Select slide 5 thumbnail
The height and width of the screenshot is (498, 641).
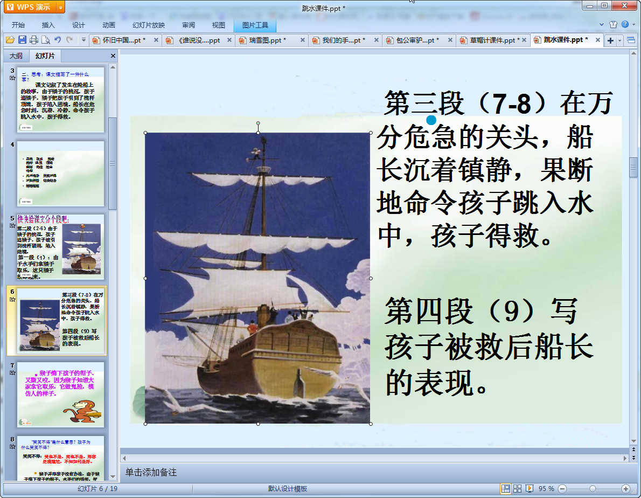(x=60, y=247)
